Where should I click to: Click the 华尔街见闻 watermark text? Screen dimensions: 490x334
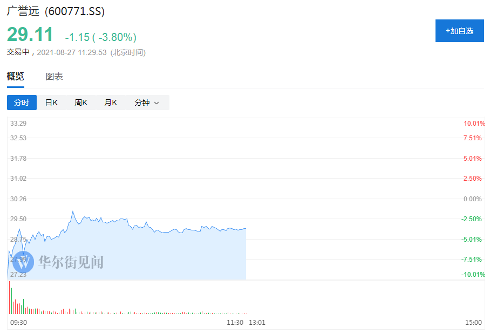pos(70,263)
